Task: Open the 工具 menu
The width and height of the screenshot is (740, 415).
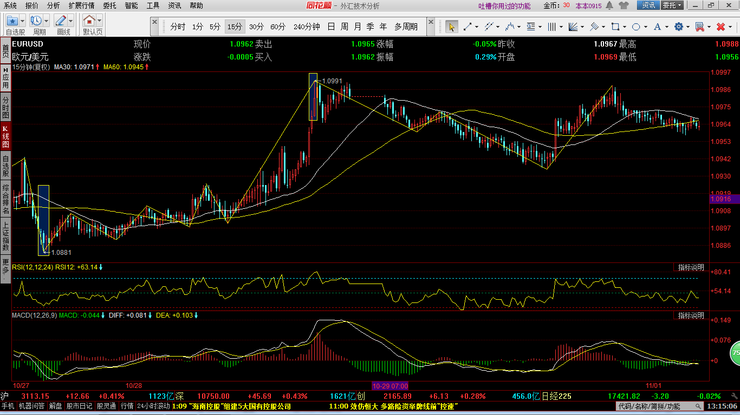Action: click(153, 5)
